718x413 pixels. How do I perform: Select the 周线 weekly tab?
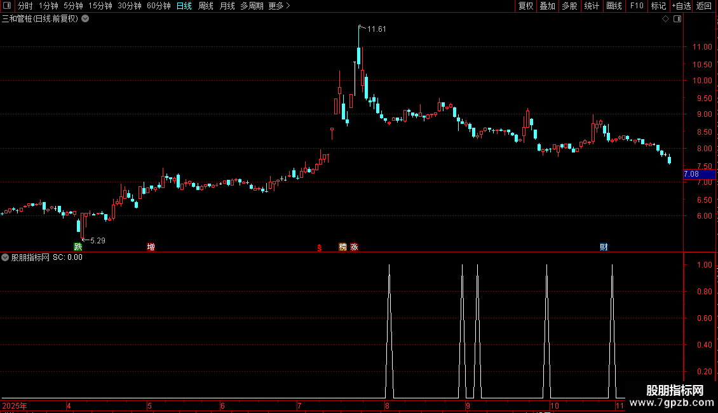pos(206,6)
